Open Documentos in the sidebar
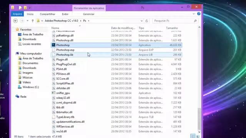Screen dimensions: 246x138 click(x=30, y=63)
